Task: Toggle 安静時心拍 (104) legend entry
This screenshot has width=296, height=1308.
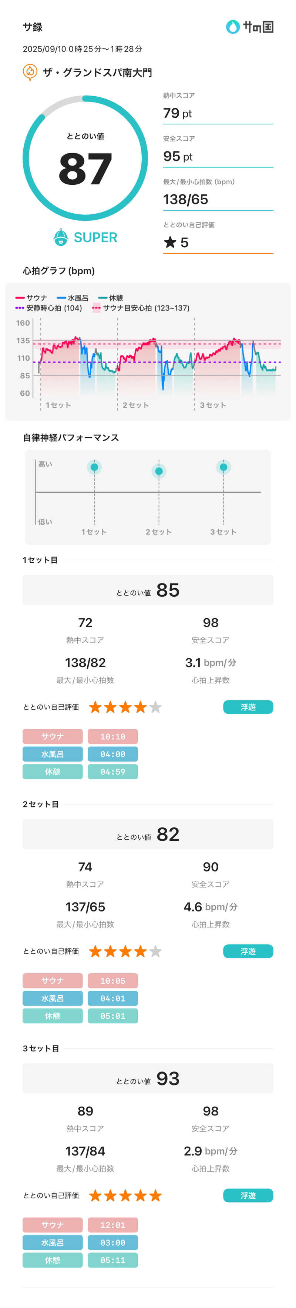Action: click(49, 308)
